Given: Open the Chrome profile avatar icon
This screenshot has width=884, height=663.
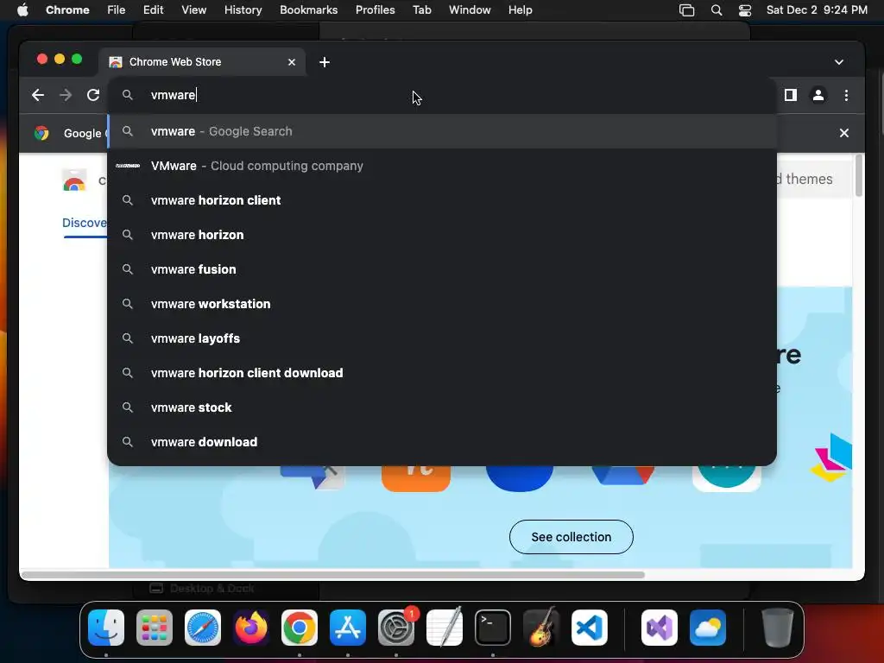Looking at the screenshot, I should tap(818, 95).
